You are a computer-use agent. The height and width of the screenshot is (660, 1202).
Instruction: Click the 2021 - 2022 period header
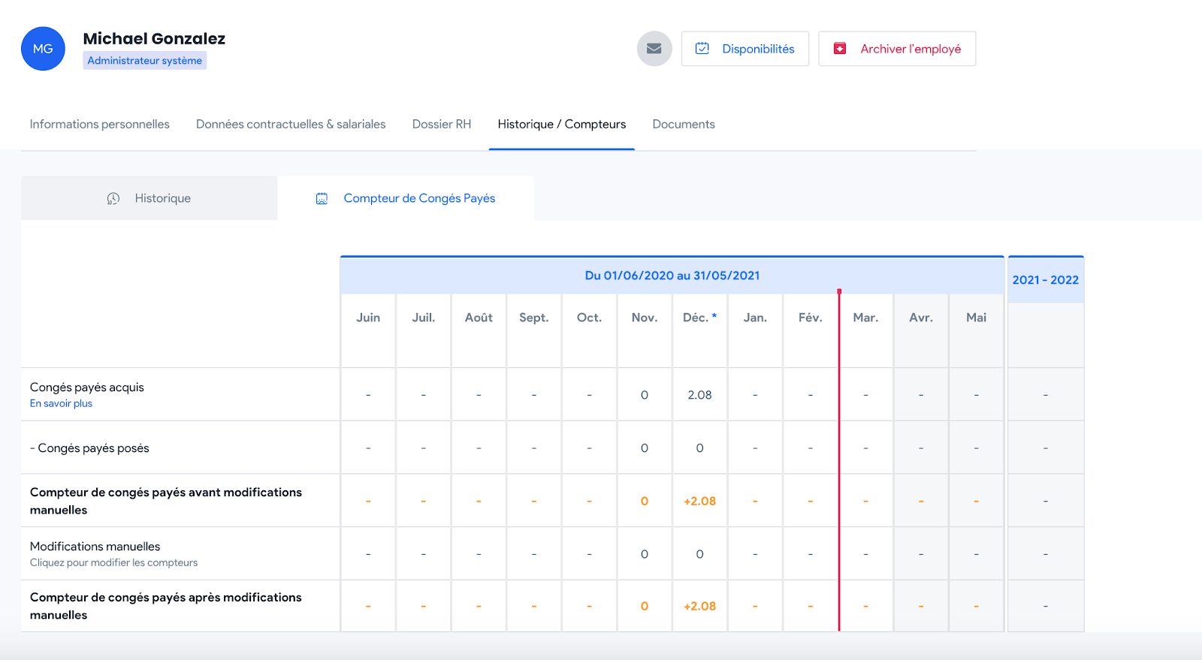[x=1045, y=280]
